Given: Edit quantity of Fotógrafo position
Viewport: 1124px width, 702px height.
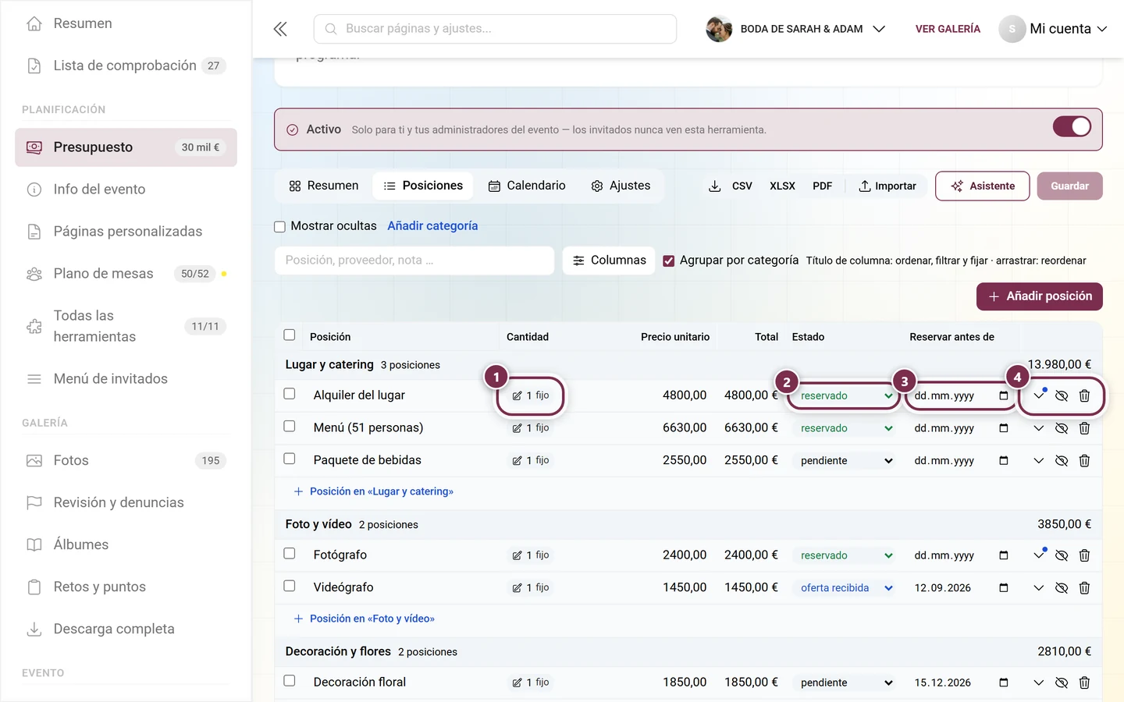Looking at the screenshot, I should [x=531, y=555].
